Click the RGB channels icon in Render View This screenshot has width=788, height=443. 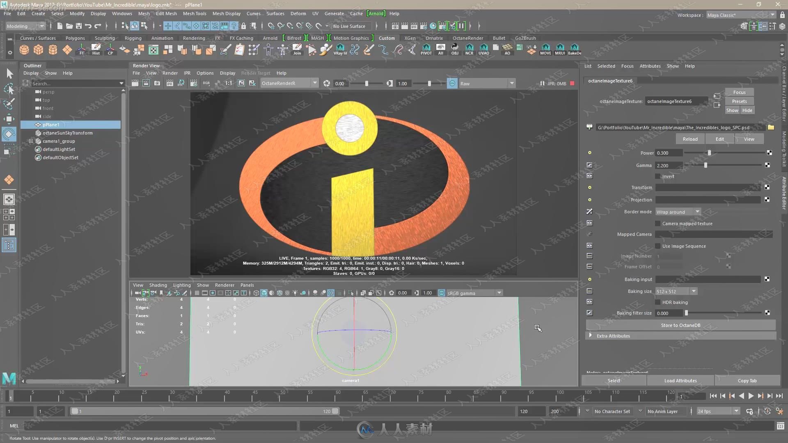[206, 83]
